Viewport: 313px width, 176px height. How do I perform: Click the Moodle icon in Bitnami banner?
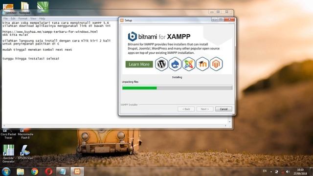pyautogui.click(x=202, y=64)
